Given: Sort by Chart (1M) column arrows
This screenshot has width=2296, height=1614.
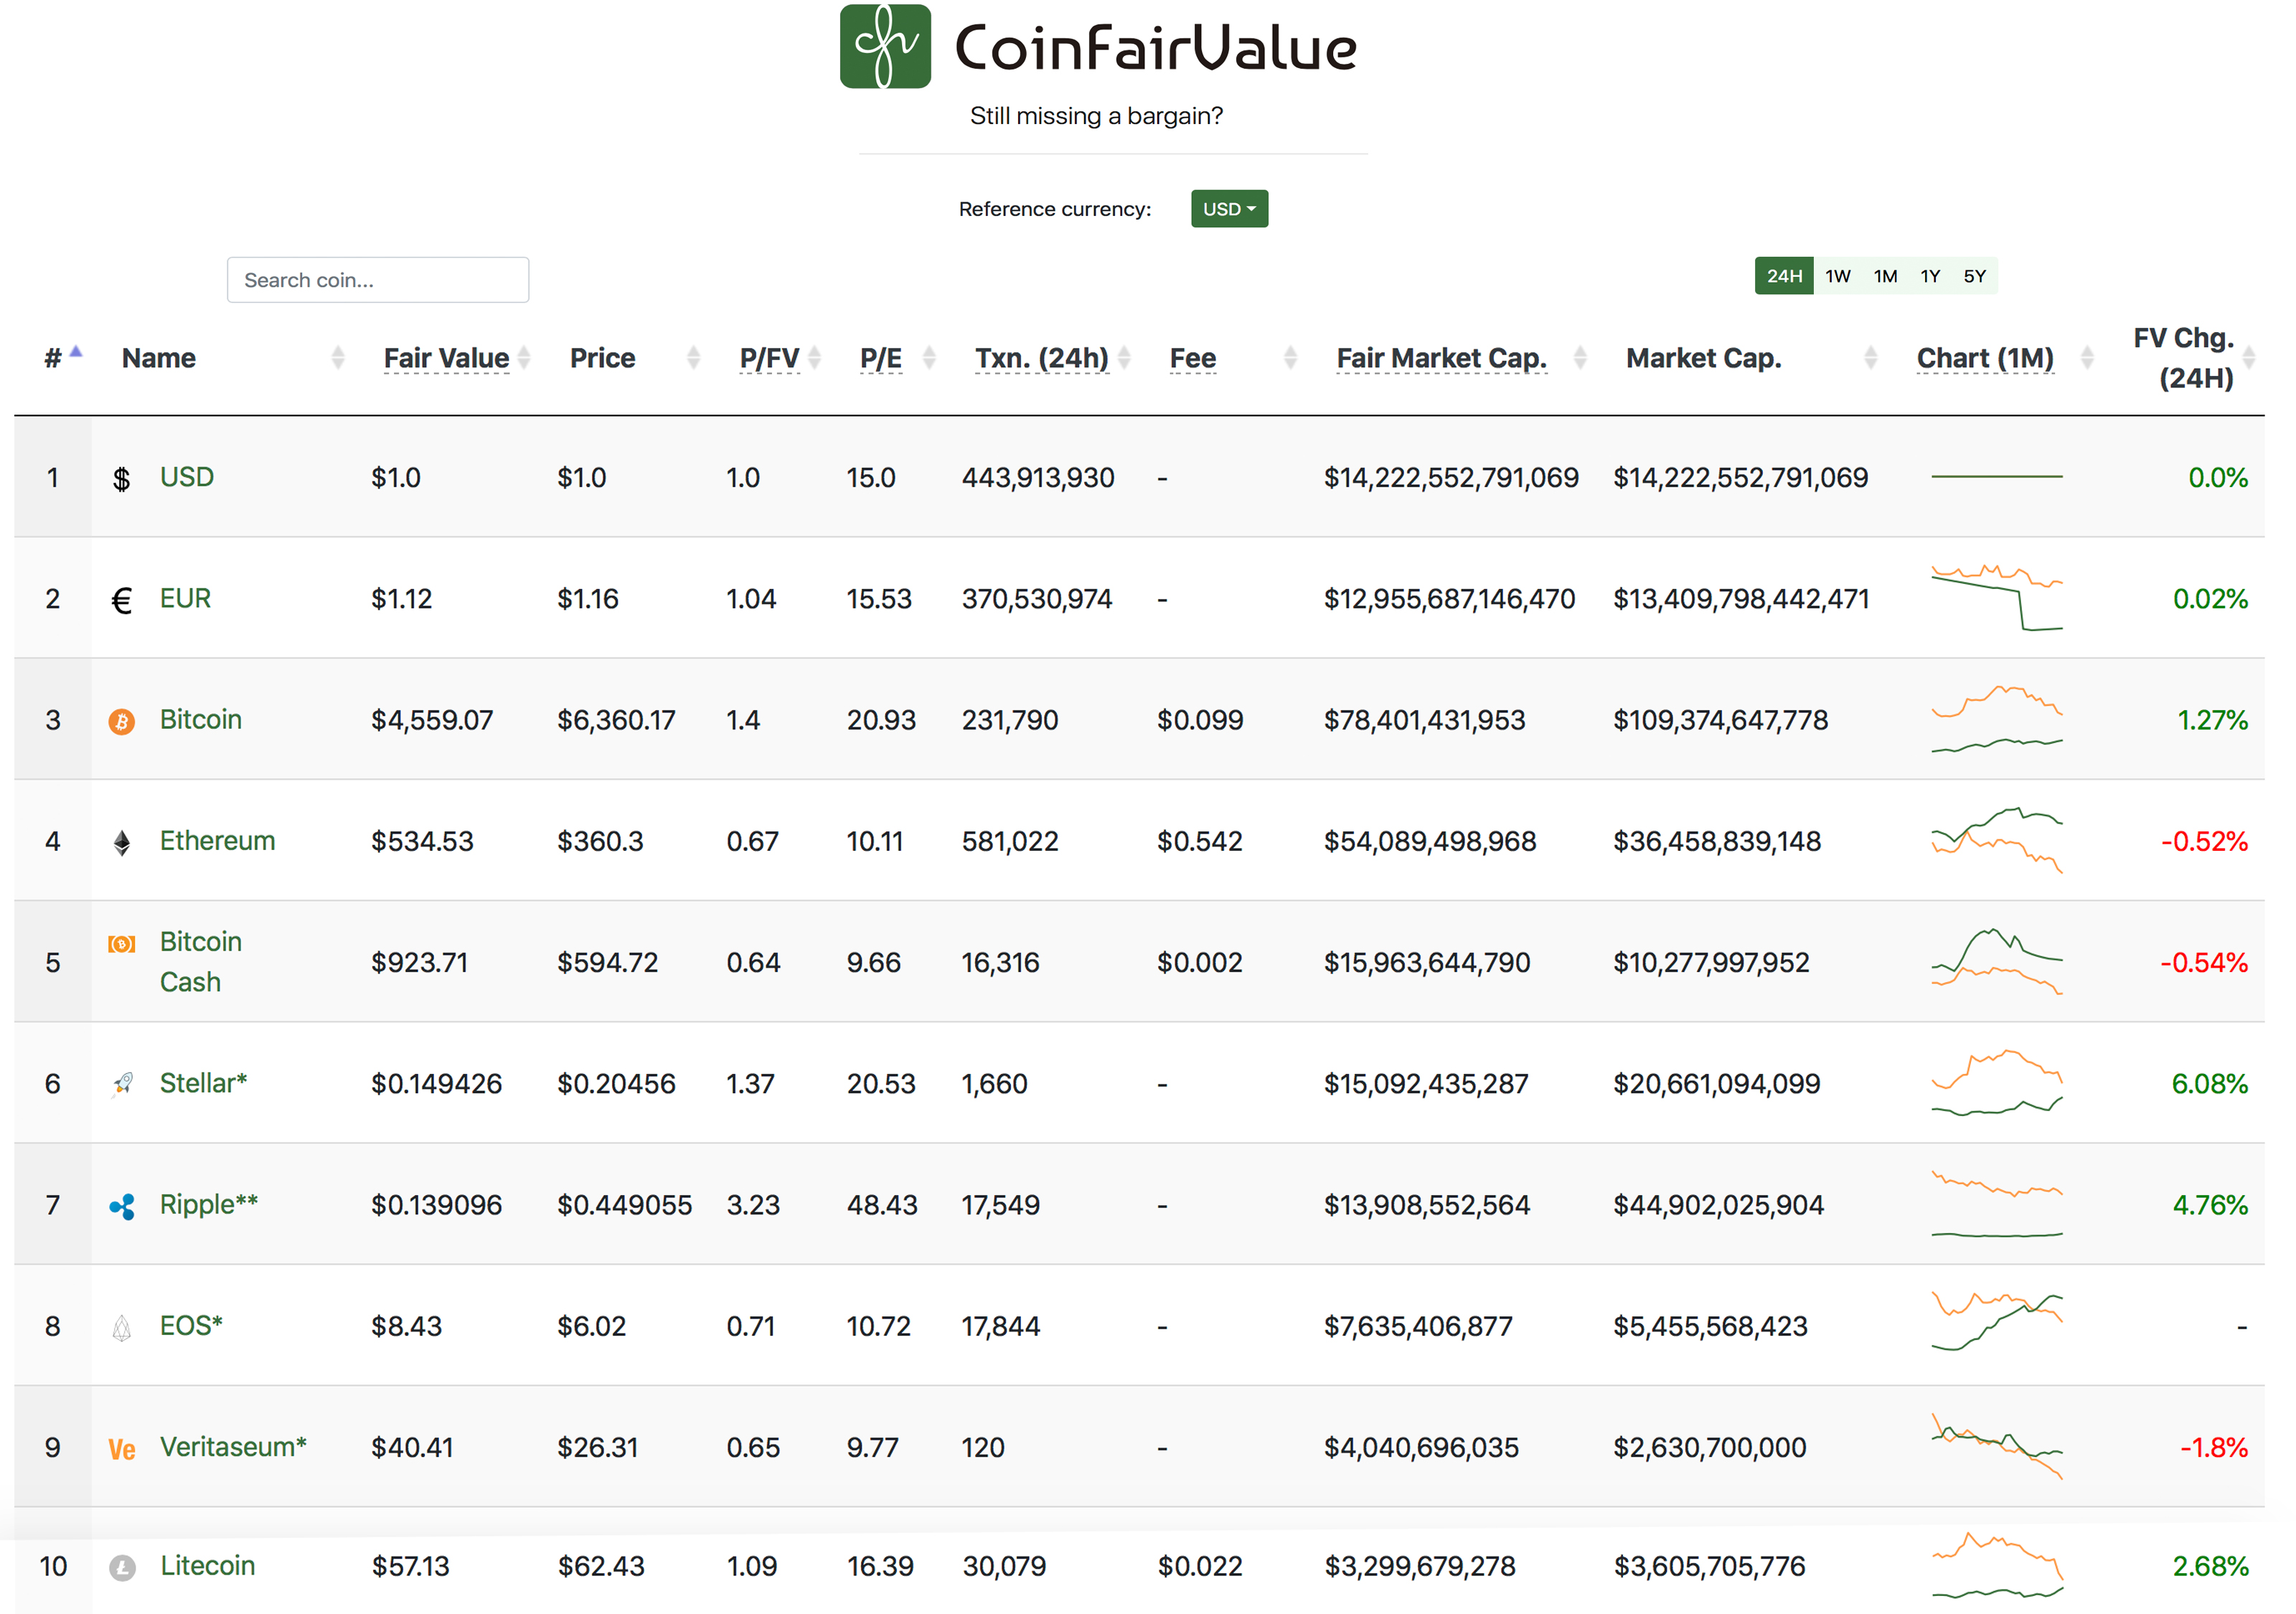Looking at the screenshot, I should click(2086, 357).
